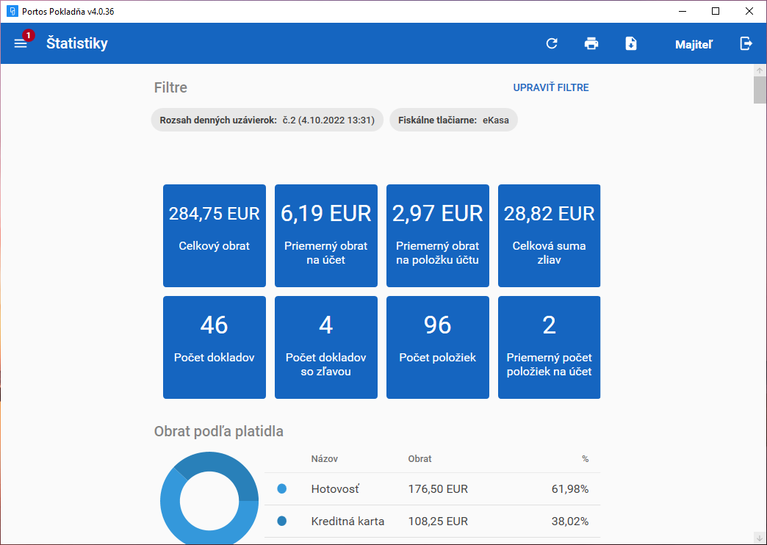
Task: Click the Kreditná karta row name
Action: 348,521
